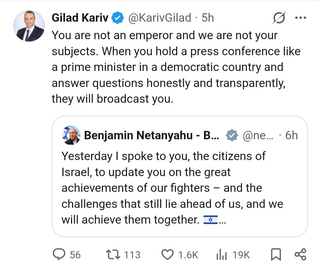Click the 5h post timestamp

click(207, 18)
